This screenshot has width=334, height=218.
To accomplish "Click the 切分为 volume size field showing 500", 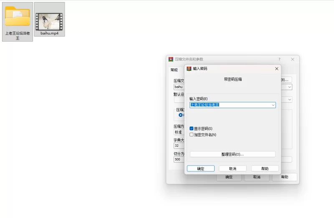I will [179, 159].
